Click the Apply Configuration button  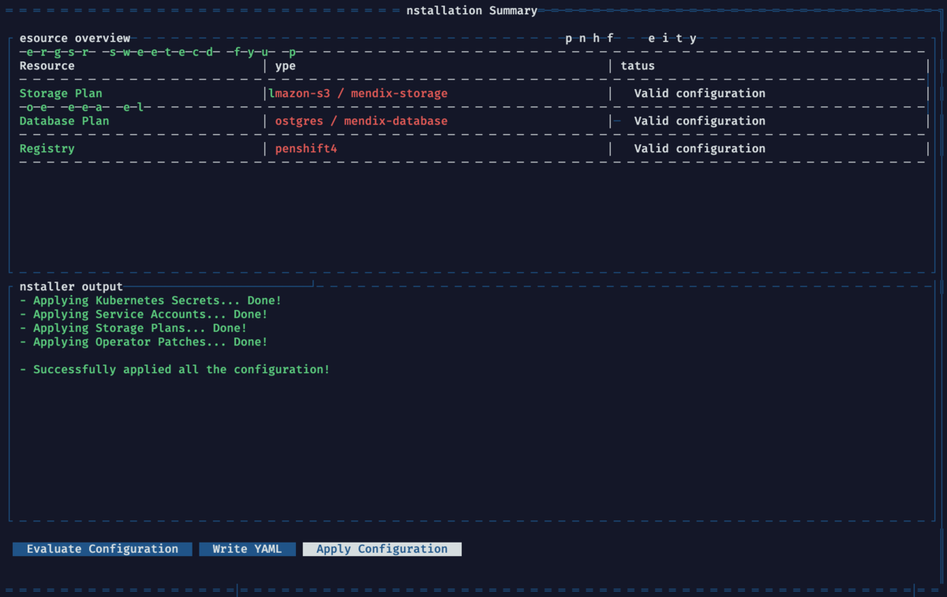(382, 549)
